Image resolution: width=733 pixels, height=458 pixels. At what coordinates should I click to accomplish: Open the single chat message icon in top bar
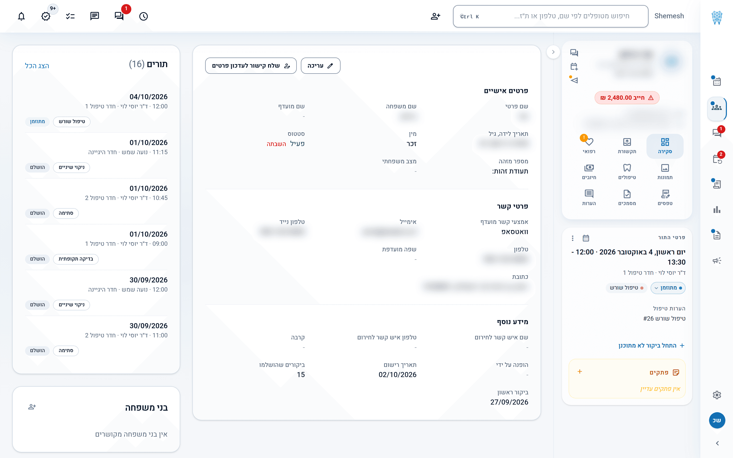pos(94,16)
